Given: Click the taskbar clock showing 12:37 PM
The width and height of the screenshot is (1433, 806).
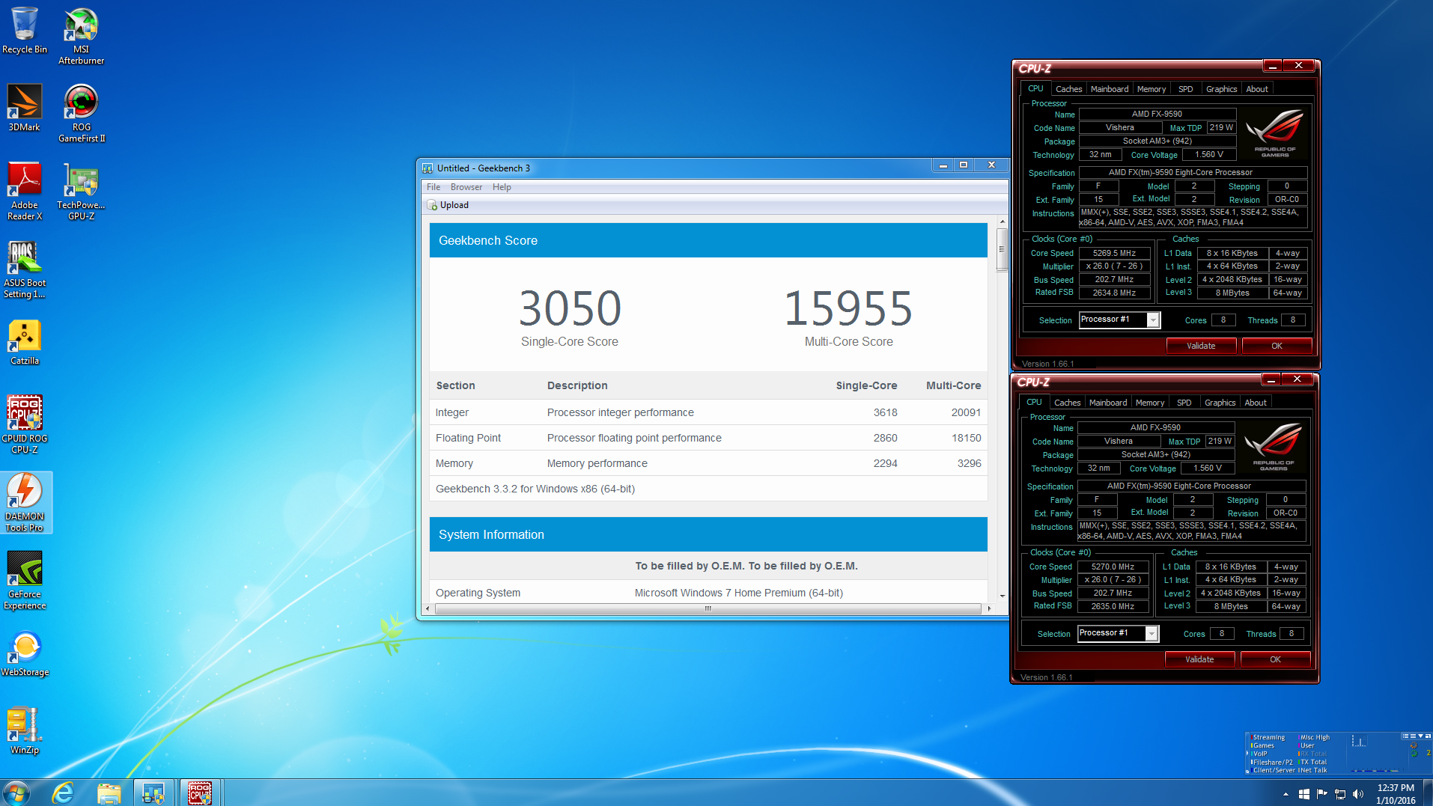Looking at the screenshot, I should coord(1396,794).
